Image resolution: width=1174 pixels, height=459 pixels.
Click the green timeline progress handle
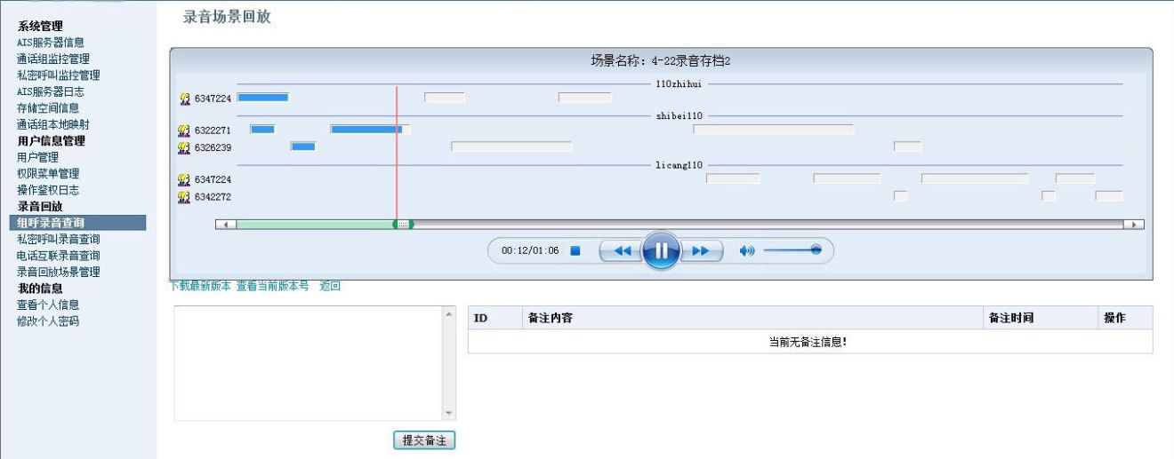[x=403, y=225]
